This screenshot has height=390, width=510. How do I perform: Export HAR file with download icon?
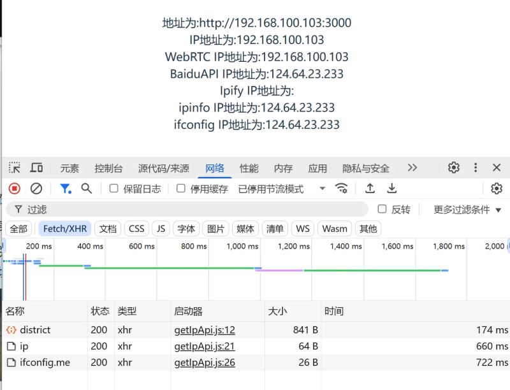pos(392,189)
